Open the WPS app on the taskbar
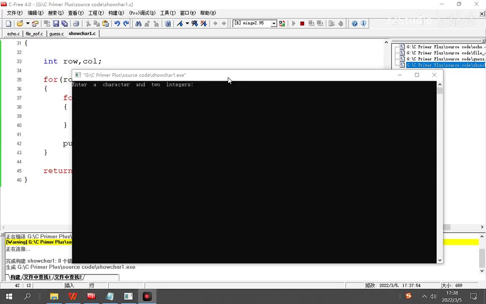The image size is (486, 304). point(73,296)
